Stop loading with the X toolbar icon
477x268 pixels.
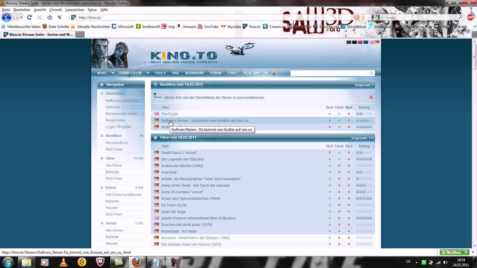click(40, 17)
